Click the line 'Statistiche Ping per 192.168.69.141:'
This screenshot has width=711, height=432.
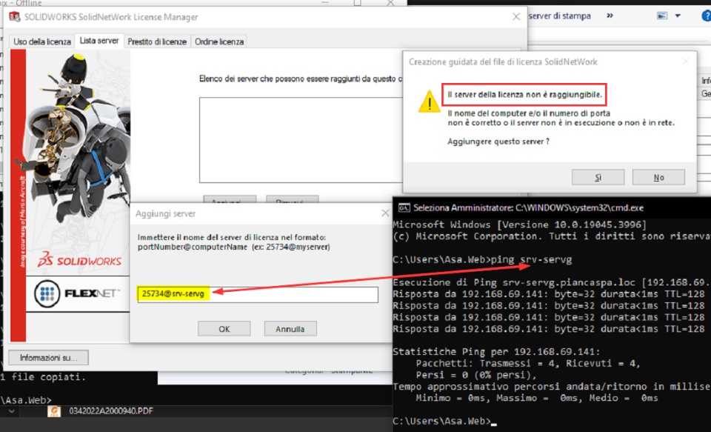pos(496,352)
